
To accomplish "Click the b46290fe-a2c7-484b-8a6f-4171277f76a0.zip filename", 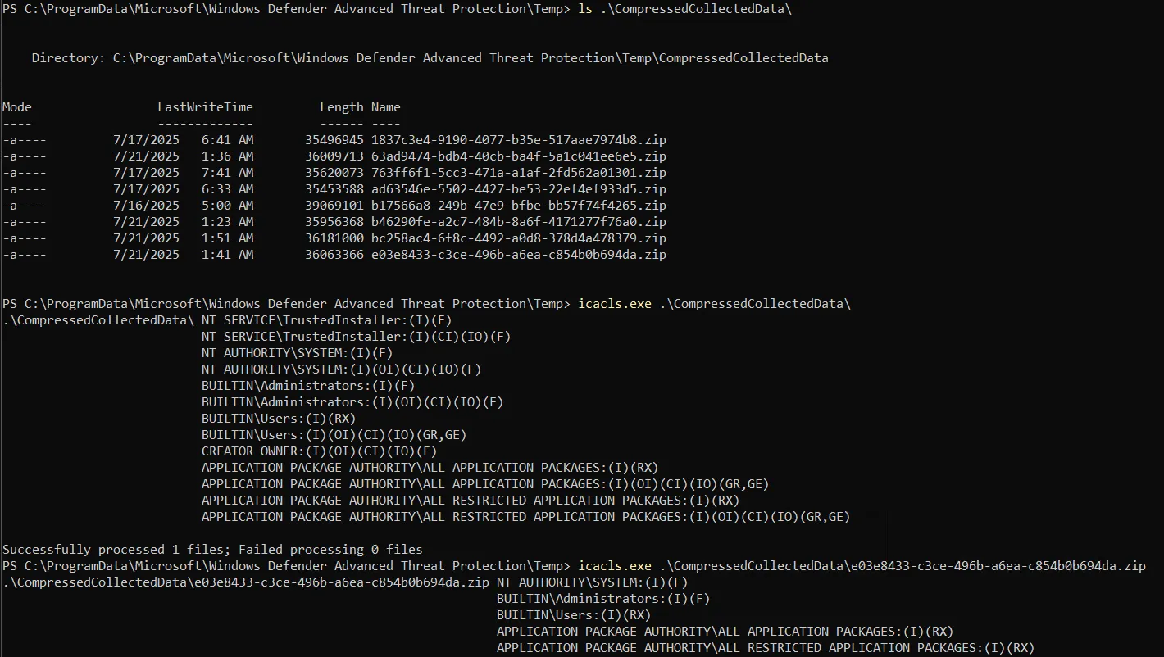I will point(518,222).
